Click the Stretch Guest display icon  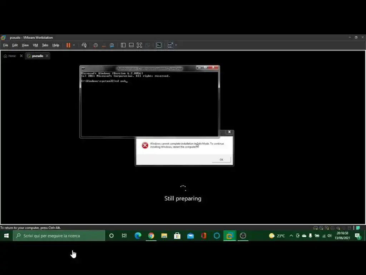170,45
